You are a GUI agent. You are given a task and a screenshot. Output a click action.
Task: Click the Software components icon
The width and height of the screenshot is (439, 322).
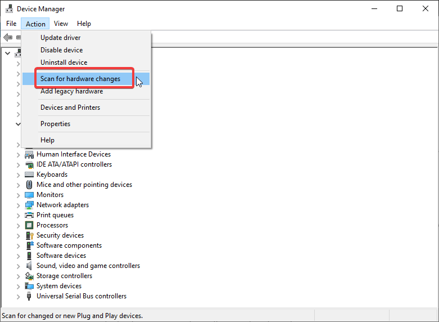[29, 245]
